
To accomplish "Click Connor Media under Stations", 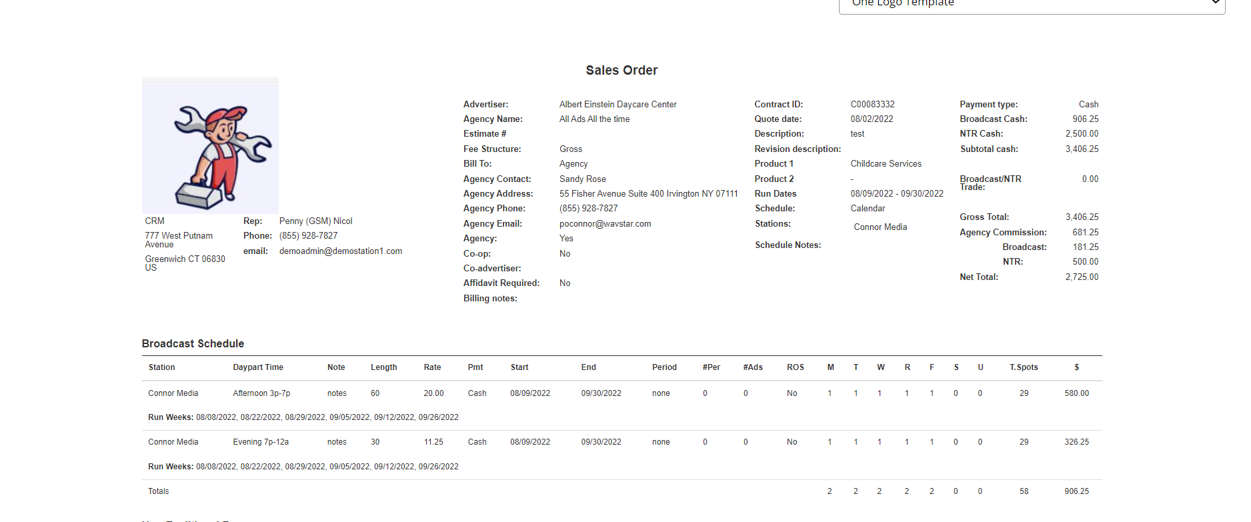I will tap(880, 227).
